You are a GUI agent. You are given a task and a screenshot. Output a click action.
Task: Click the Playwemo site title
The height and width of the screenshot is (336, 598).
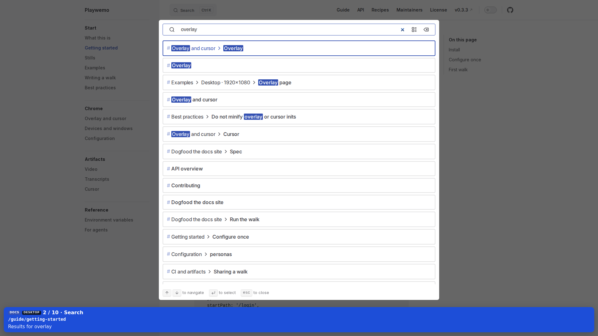click(97, 10)
